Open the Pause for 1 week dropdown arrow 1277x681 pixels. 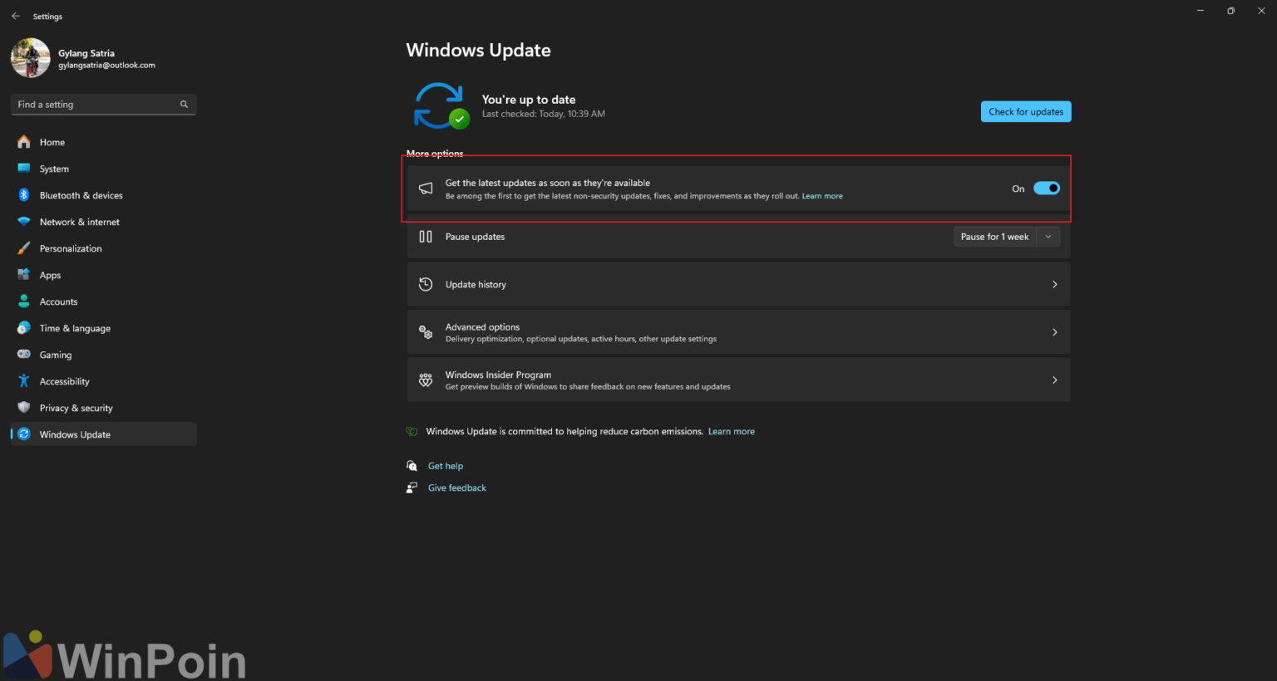click(x=1048, y=237)
